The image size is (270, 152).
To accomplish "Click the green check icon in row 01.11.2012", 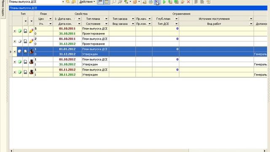I will click(20, 72).
